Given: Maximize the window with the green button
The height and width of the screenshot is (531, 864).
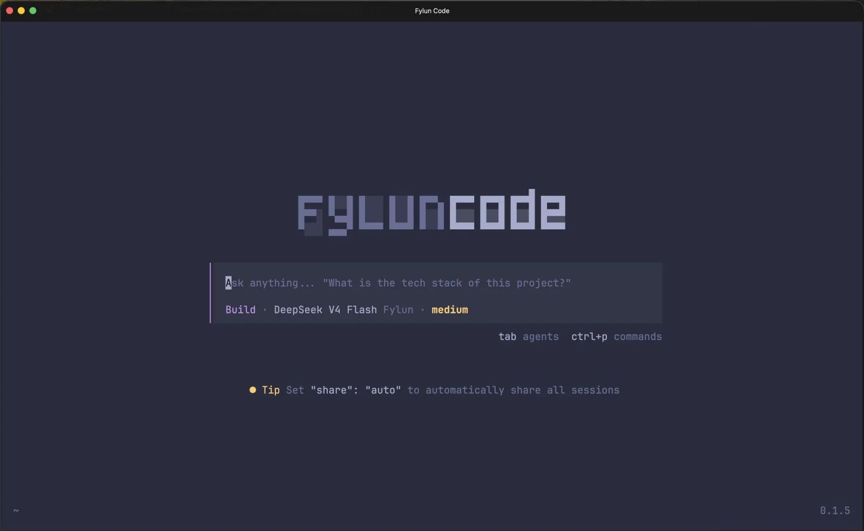Looking at the screenshot, I should [33, 11].
